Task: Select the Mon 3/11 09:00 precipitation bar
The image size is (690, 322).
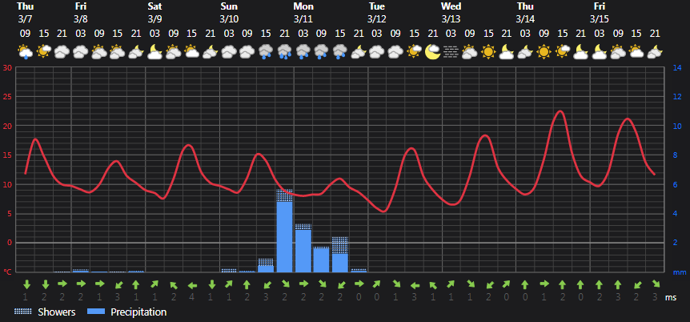Action: [322, 260]
